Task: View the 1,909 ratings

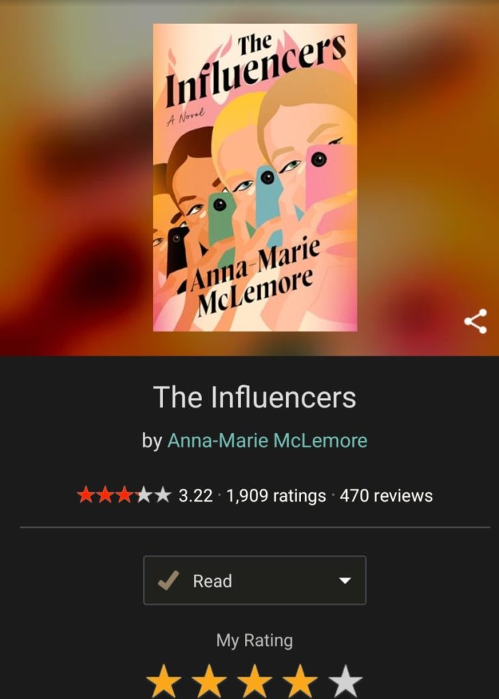Action: tap(276, 496)
